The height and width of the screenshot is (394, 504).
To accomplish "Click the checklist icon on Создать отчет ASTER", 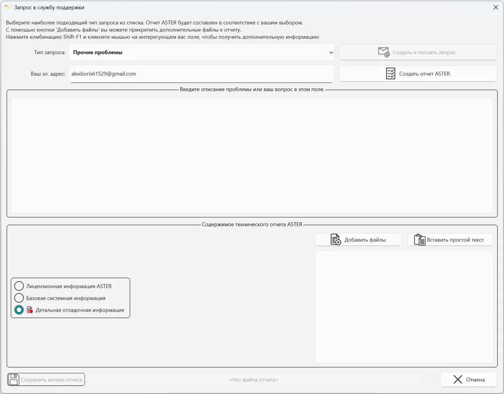I will pyautogui.click(x=390, y=74).
